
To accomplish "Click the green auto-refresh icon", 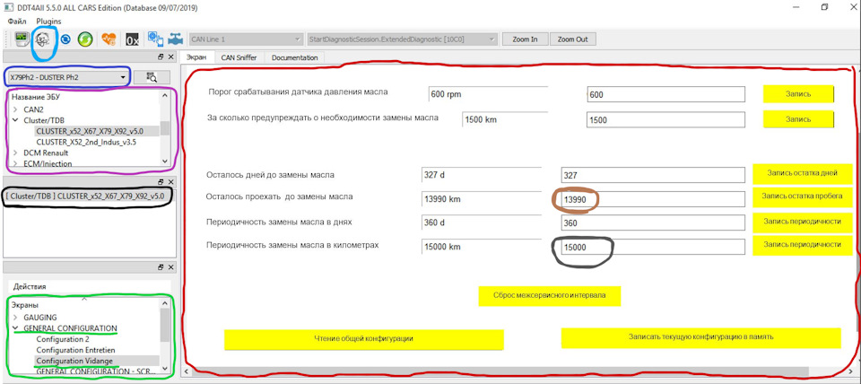I will click(84, 39).
